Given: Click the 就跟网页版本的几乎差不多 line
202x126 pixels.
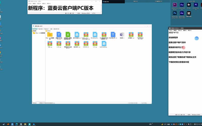Looking at the screenshot, I should pos(180,52).
